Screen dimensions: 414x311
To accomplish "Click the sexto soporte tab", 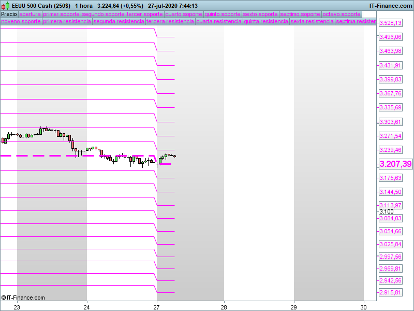I will 260,15.
